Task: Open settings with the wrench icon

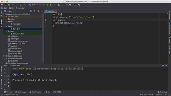Action: point(67,5)
